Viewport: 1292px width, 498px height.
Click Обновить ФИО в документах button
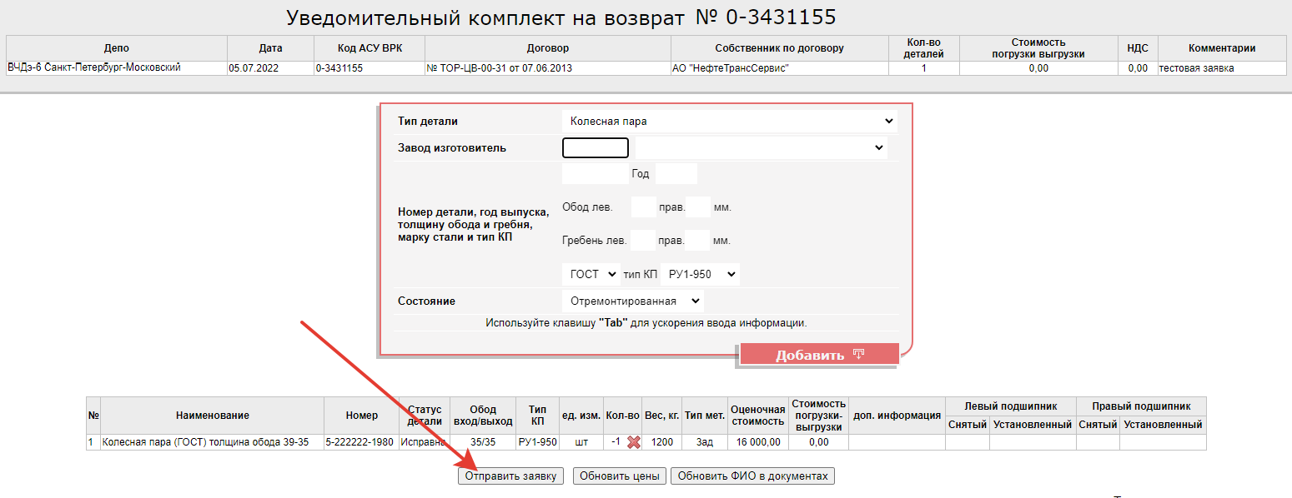coord(752,476)
